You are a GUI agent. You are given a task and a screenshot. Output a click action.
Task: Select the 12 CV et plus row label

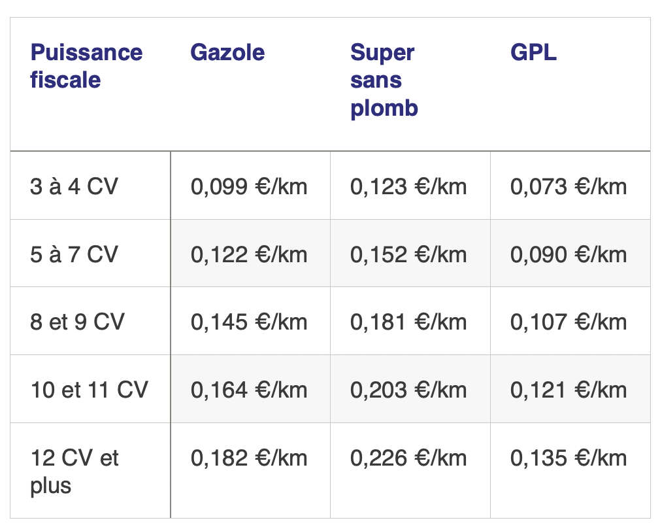coord(74,471)
